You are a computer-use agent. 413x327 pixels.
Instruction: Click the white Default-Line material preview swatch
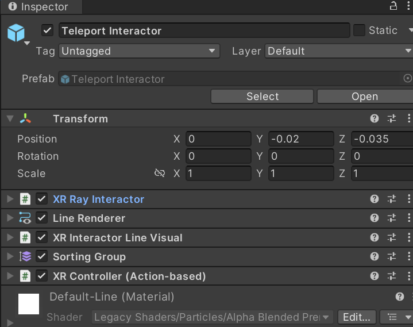(x=29, y=304)
